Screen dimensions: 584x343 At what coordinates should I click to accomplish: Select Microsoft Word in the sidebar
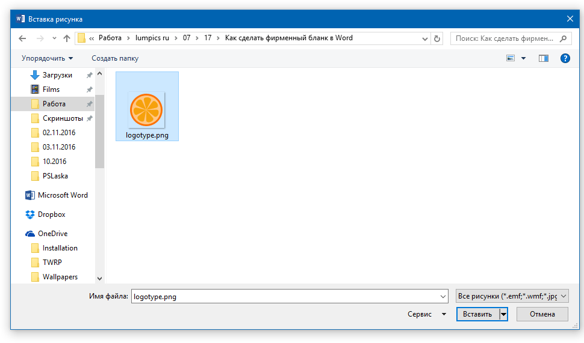point(62,195)
